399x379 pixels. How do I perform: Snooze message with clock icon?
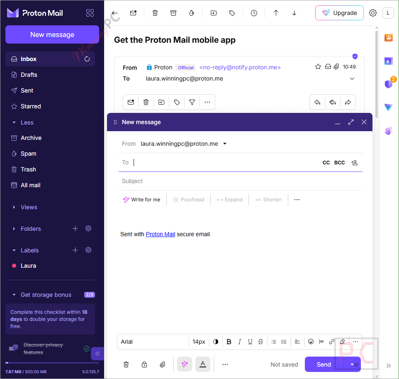pos(254,13)
